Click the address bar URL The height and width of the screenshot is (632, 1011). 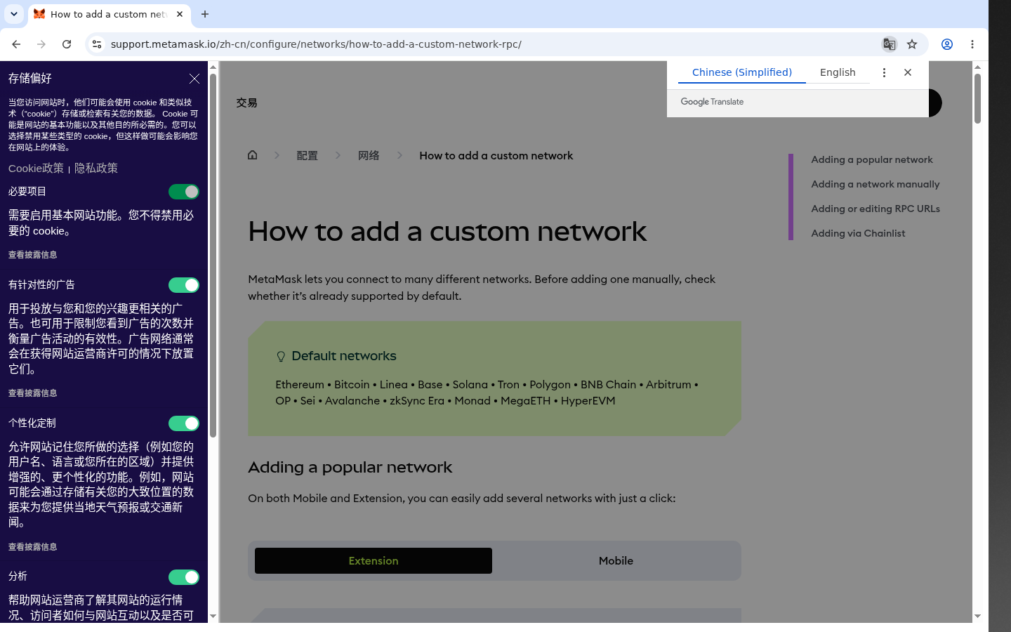click(x=316, y=44)
